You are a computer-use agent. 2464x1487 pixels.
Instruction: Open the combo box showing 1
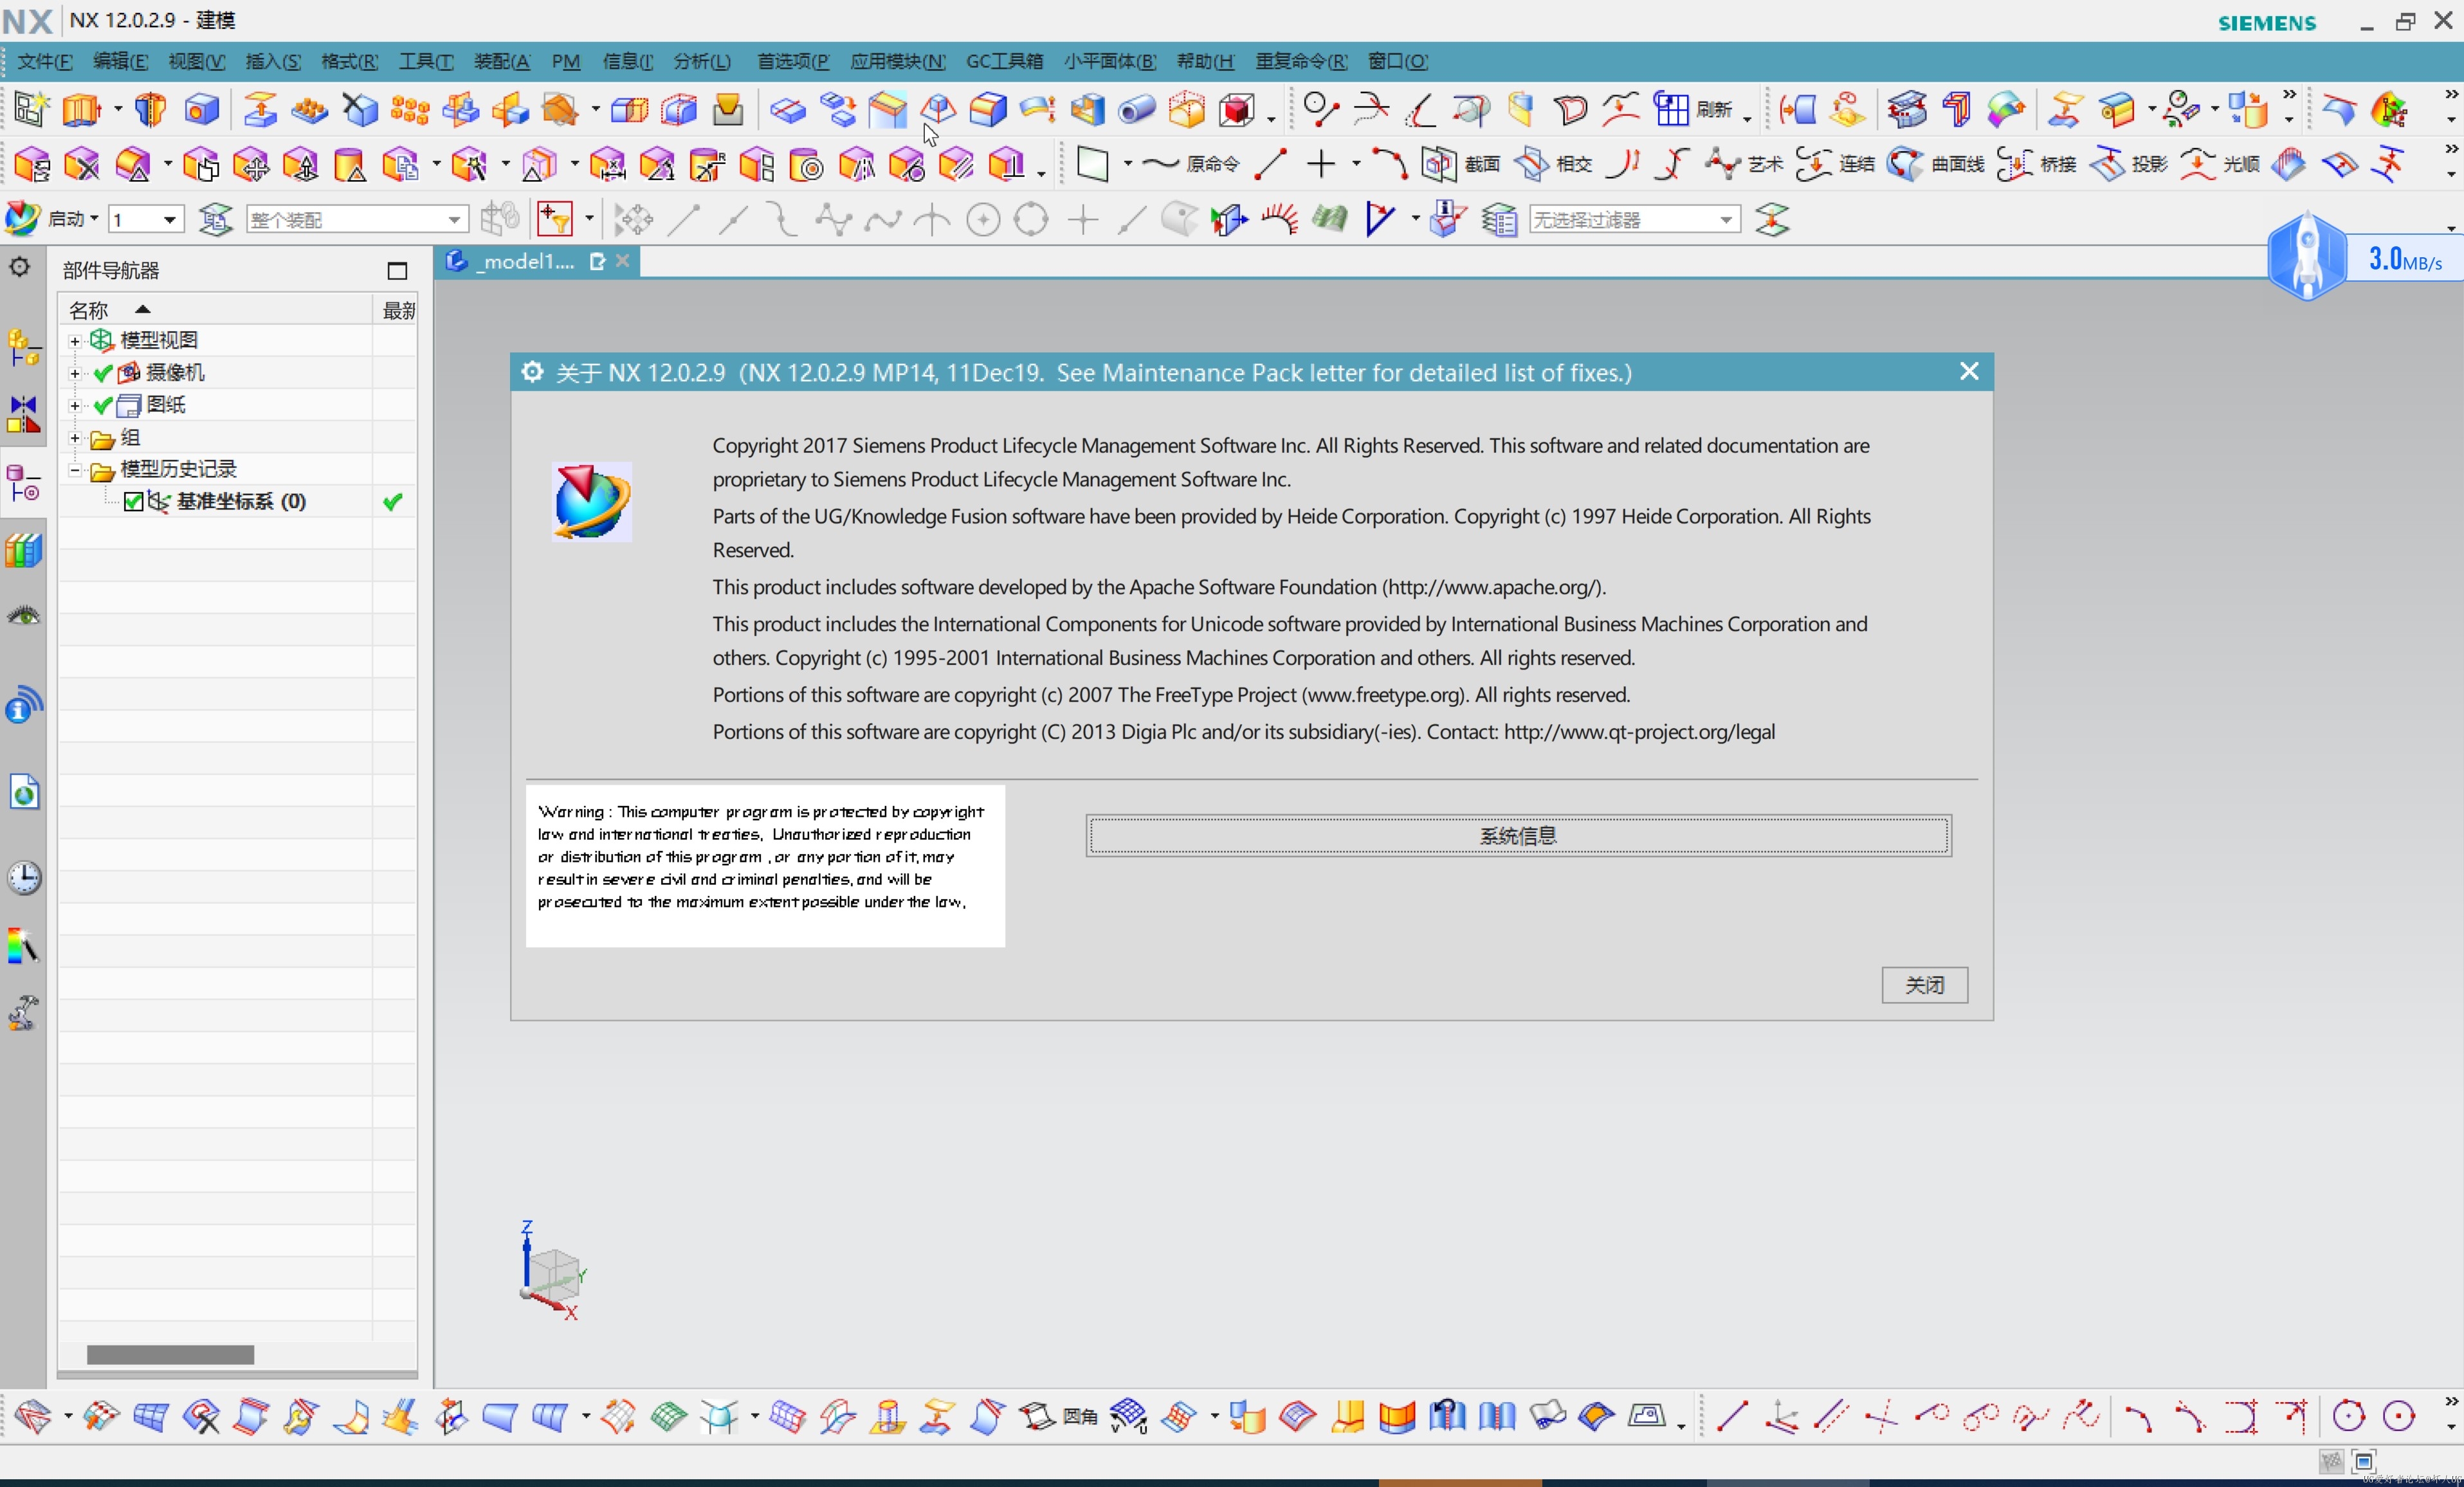(146, 219)
